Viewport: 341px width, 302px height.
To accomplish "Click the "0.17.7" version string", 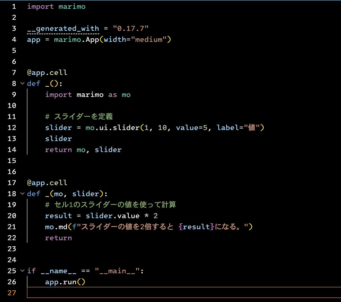I will [131, 29].
